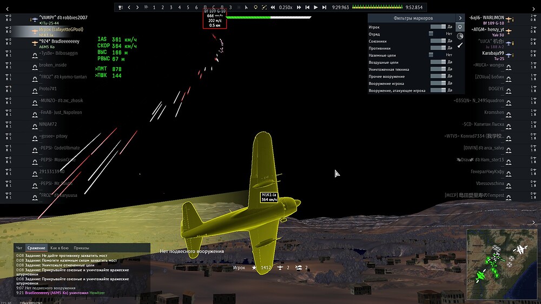
Task: Collapse the Фильтры маркеров panel
Action: click(x=460, y=18)
